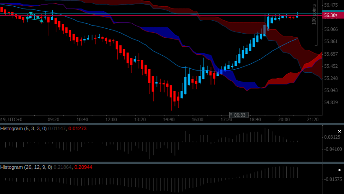The height and width of the screenshot is (194, 344).
Task: Click the -0.04100 histogram axis value
Action: [332, 149]
